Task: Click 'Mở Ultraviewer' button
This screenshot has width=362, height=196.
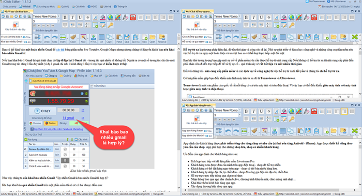Action: tap(336, 2)
